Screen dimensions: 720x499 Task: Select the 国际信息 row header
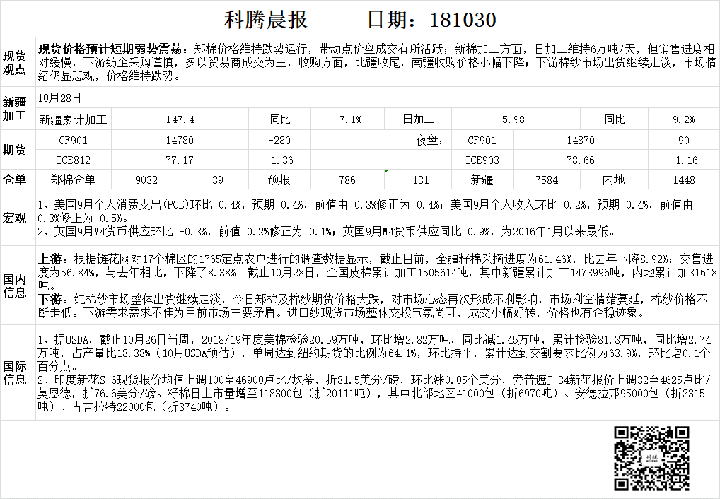(x=16, y=372)
